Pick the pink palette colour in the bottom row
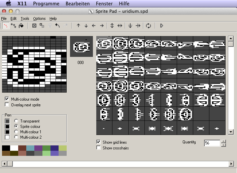 pos(22,153)
